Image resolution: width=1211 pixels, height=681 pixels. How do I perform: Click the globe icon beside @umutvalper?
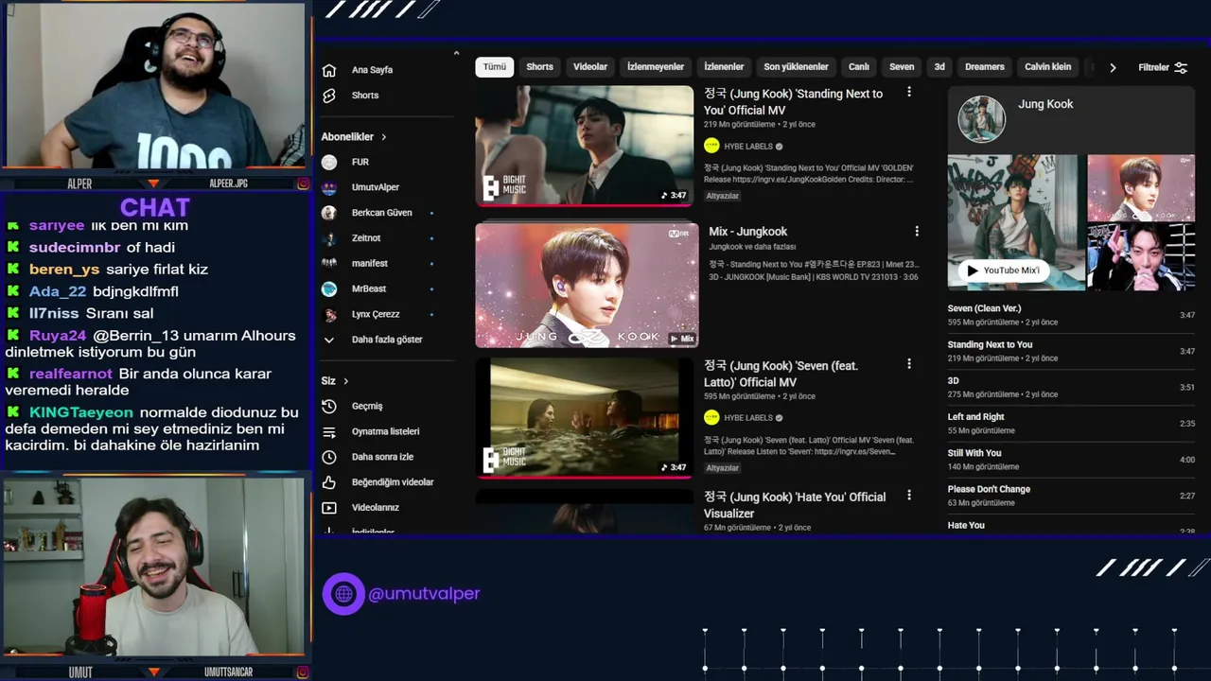[x=343, y=594]
